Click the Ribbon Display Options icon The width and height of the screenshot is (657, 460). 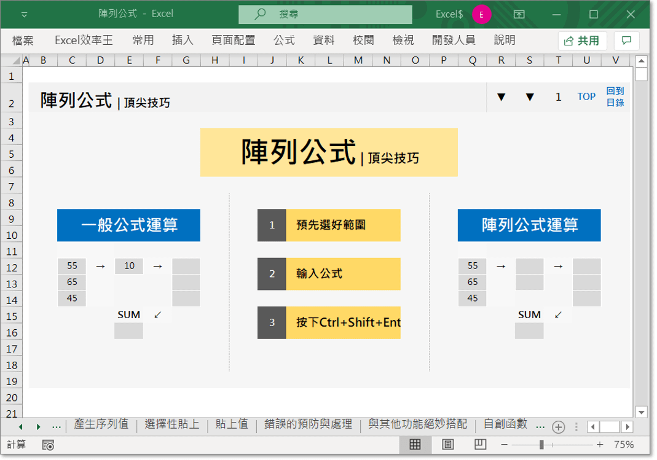click(x=519, y=14)
